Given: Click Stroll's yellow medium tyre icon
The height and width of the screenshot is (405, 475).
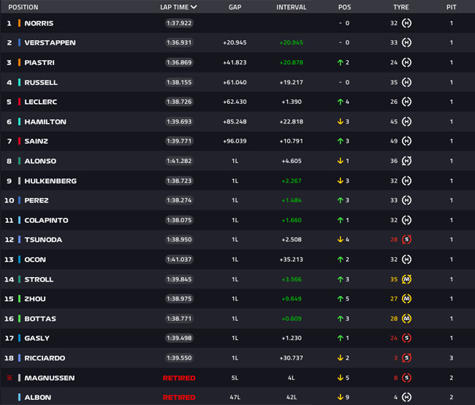Looking at the screenshot, I should coord(406,279).
